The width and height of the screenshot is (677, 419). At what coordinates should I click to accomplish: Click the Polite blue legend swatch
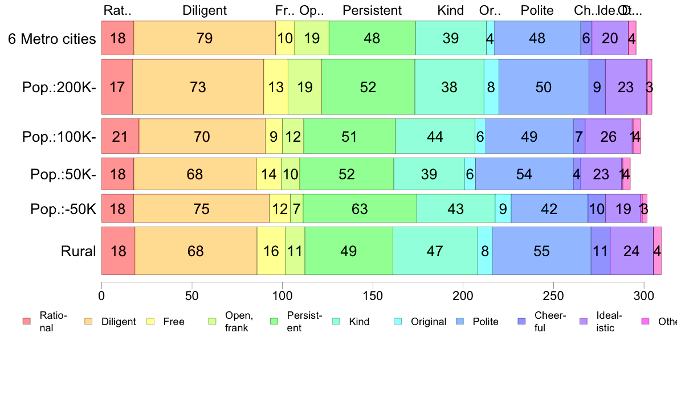point(460,321)
